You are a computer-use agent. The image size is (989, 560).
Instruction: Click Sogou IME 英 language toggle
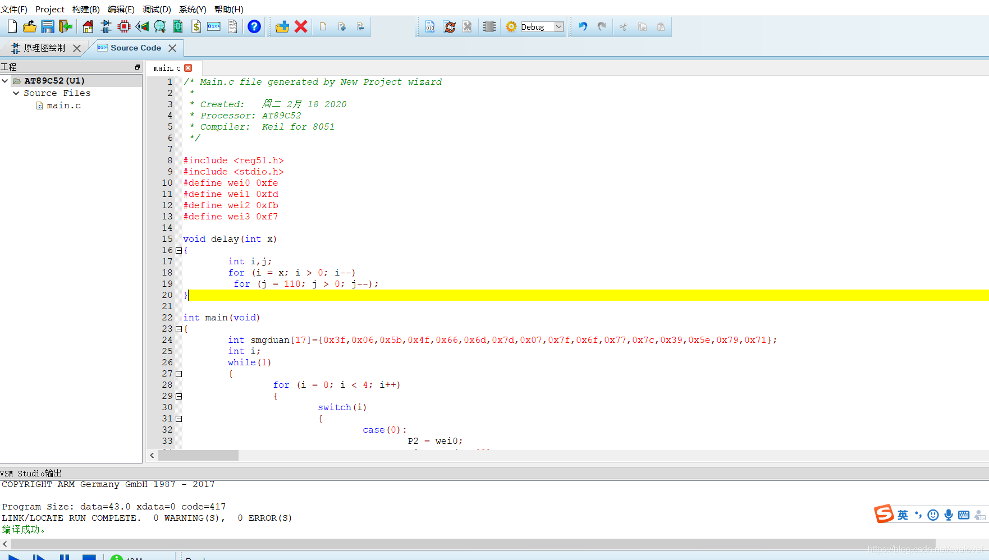point(903,515)
